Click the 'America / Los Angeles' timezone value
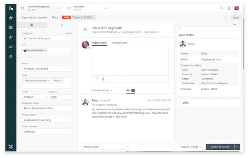This screenshot has height=158, width=249. click(214, 83)
